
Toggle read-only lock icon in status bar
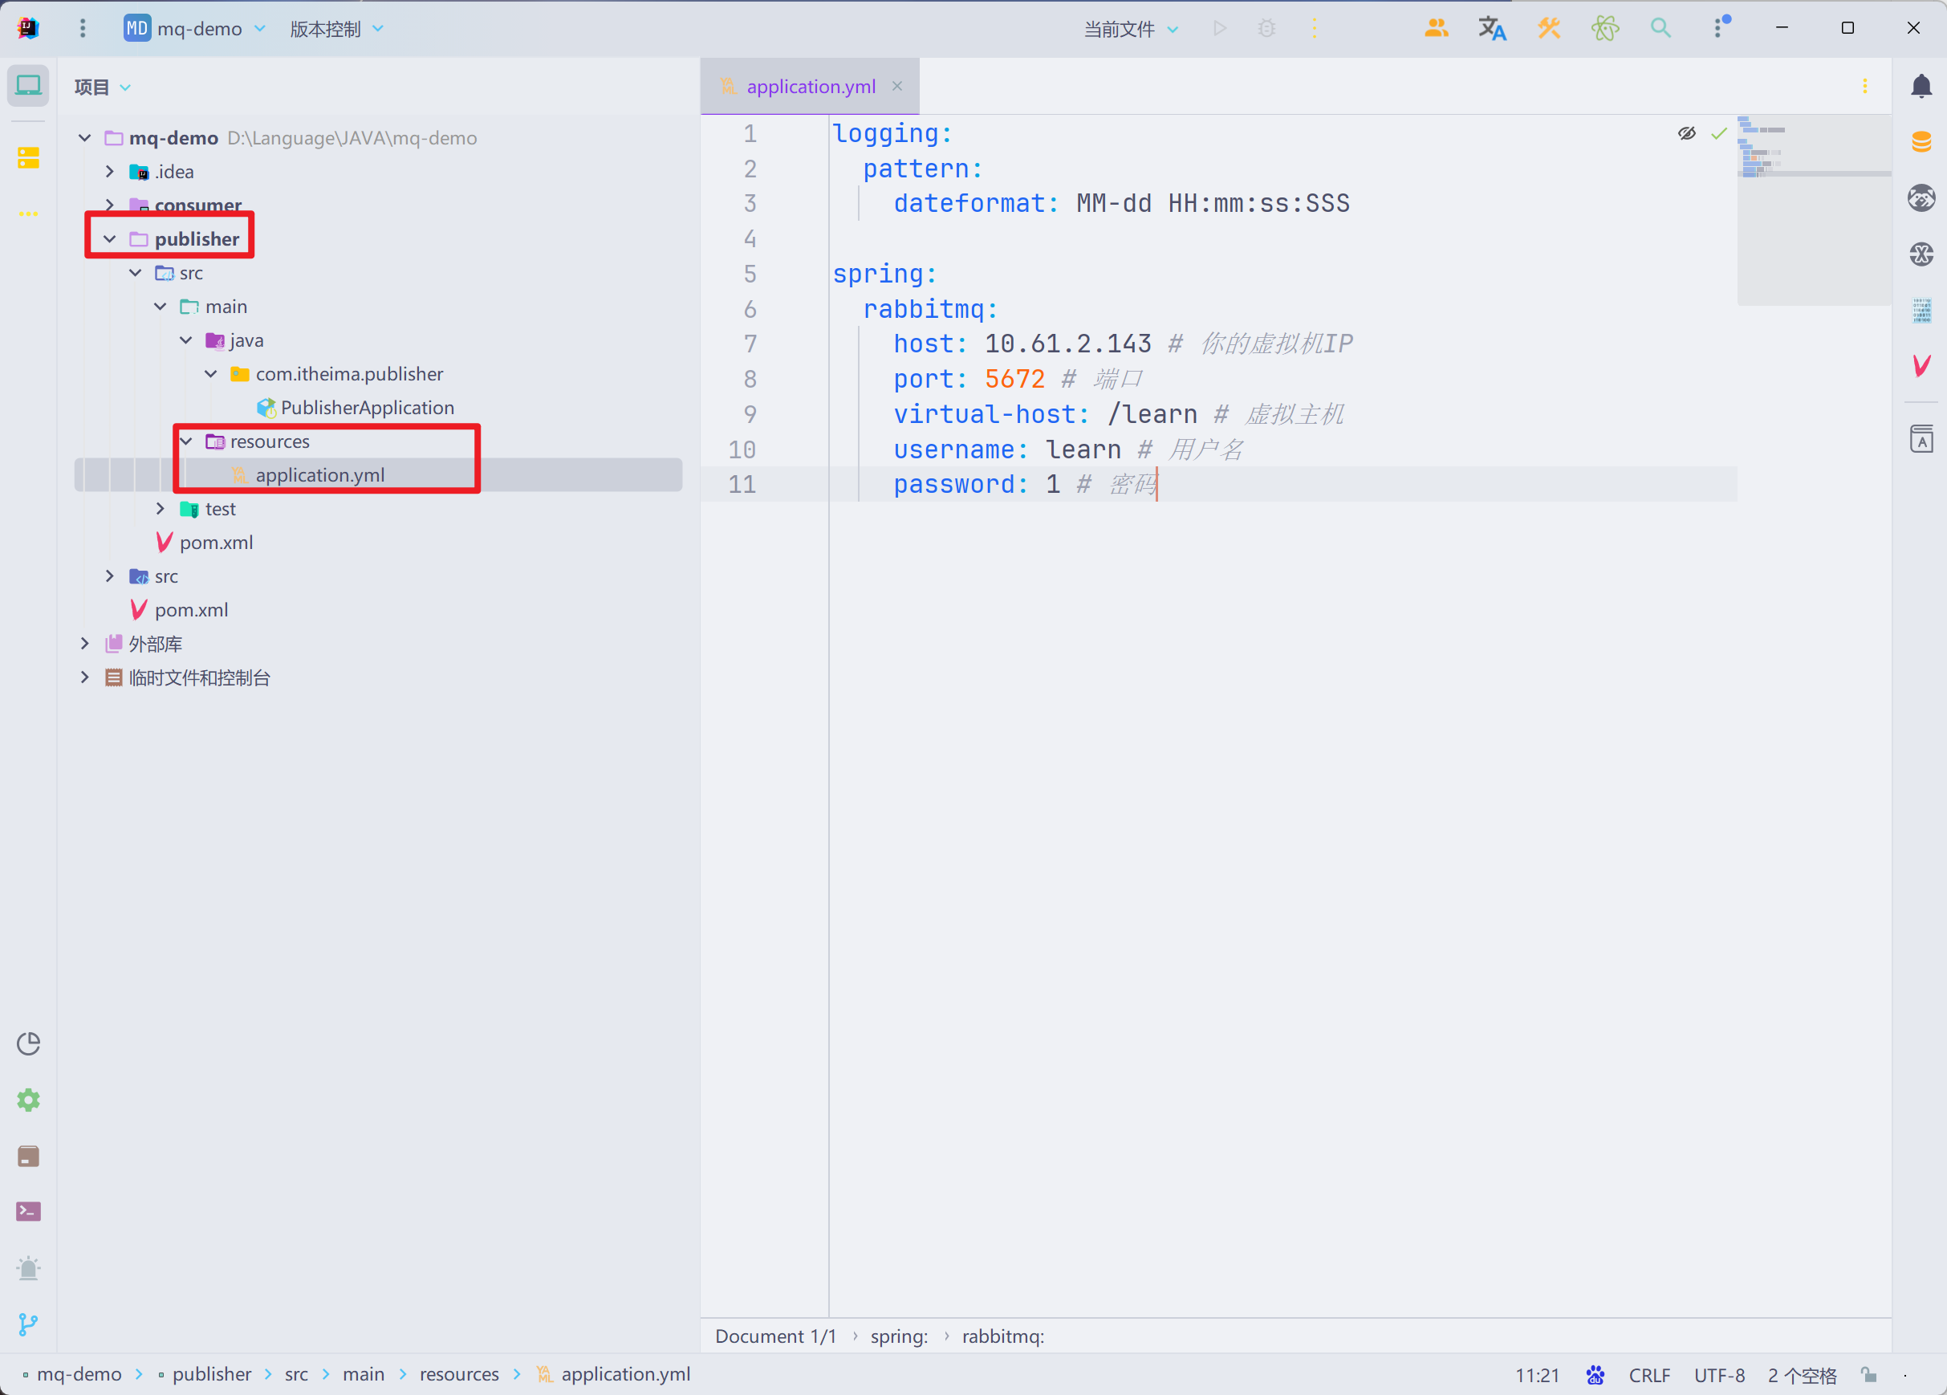[x=1868, y=1374]
